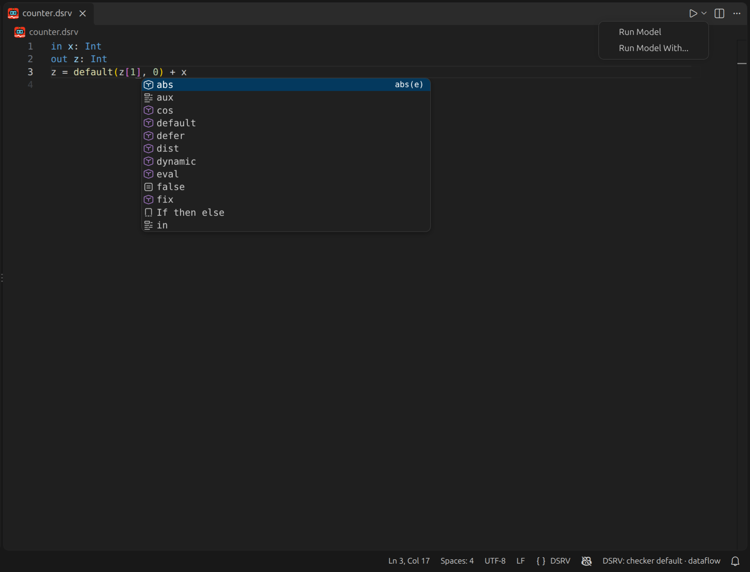
Task: Select the counter.dsrv editor tab
Action: coord(48,13)
